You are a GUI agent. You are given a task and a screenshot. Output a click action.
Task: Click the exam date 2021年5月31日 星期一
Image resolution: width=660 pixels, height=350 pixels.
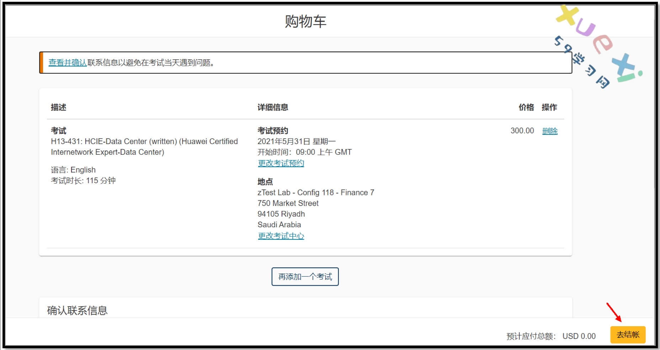point(296,141)
